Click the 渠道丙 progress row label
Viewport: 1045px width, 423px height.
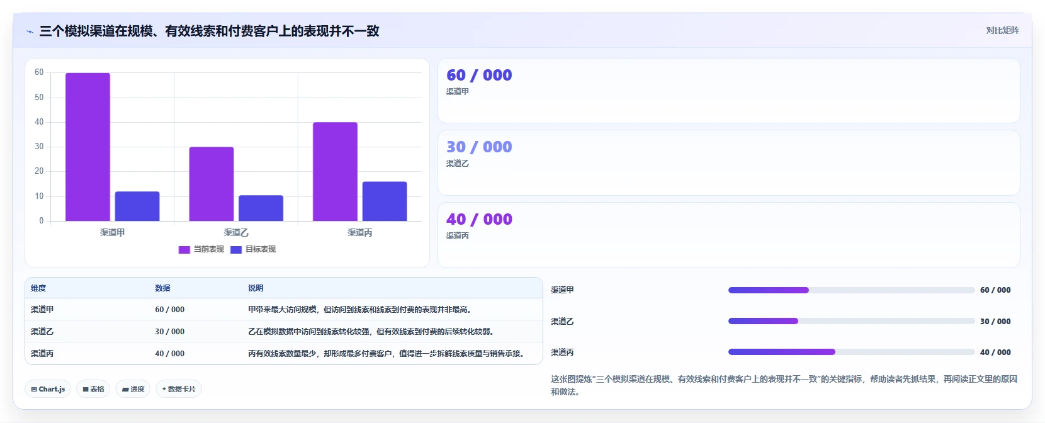[x=562, y=352]
